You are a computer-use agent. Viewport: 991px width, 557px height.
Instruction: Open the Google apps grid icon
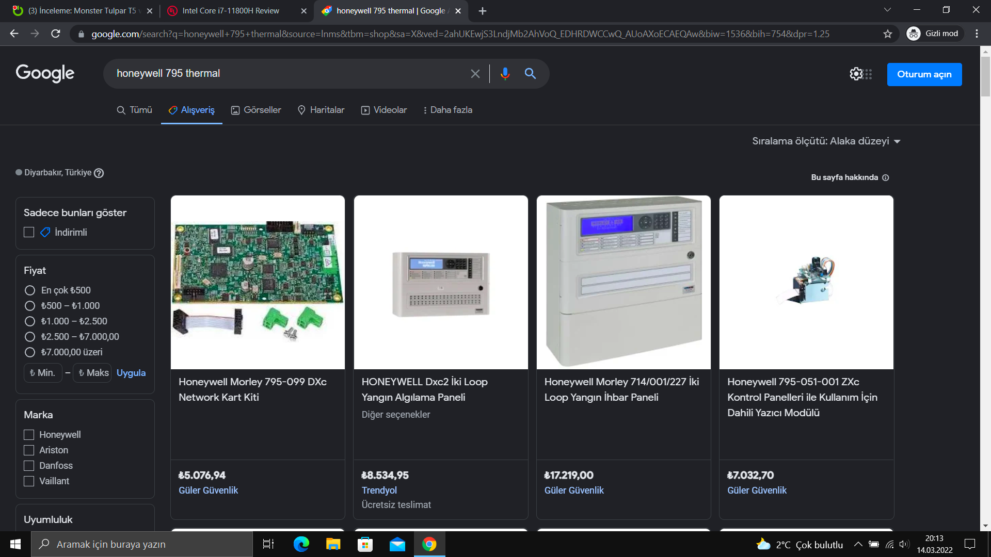click(869, 74)
